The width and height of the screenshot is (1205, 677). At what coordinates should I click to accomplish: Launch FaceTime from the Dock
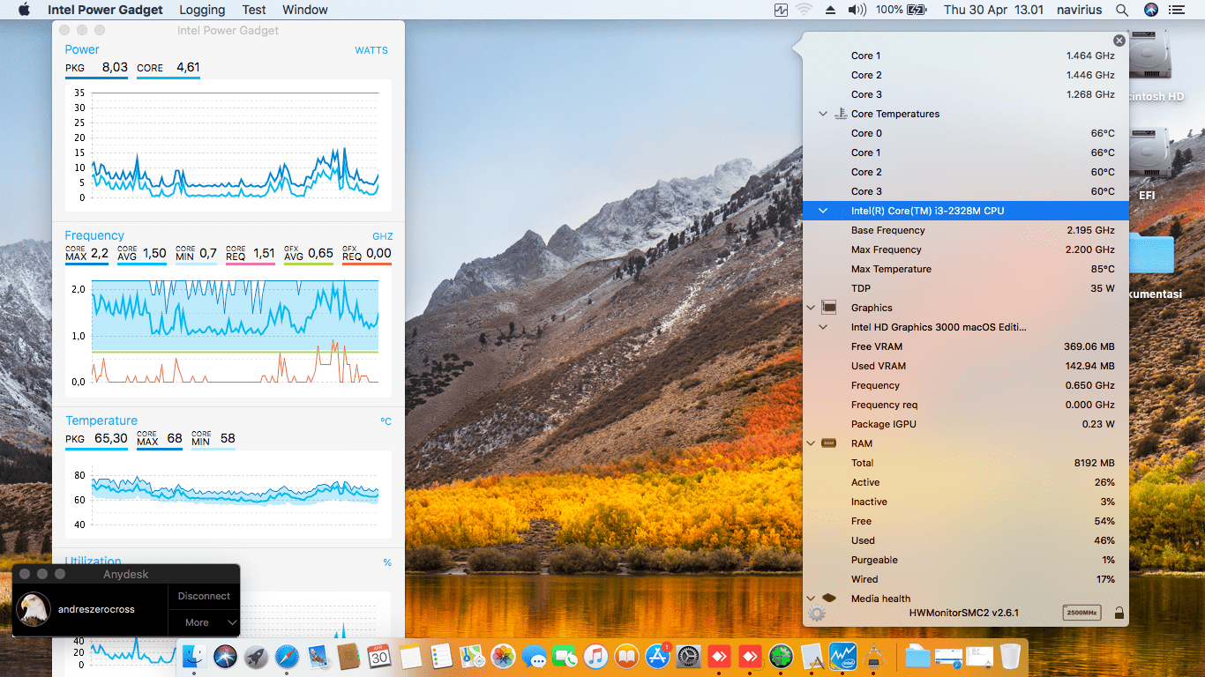pyautogui.click(x=565, y=656)
